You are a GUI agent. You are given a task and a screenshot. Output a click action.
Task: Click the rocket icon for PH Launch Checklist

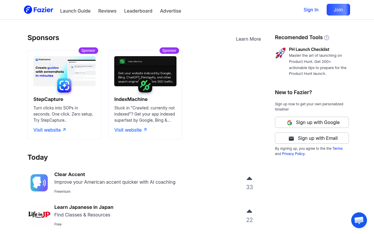click(x=280, y=53)
